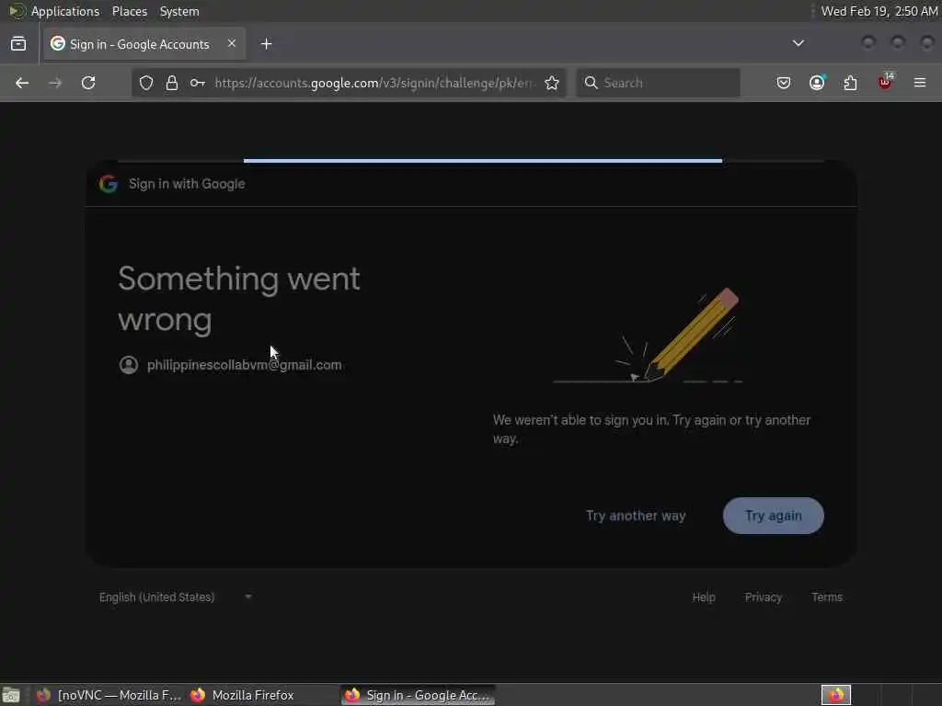The height and width of the screenshot is (706, 942).
Task: Open a new tab with the plus icon
Action: (x=266, y=44)
